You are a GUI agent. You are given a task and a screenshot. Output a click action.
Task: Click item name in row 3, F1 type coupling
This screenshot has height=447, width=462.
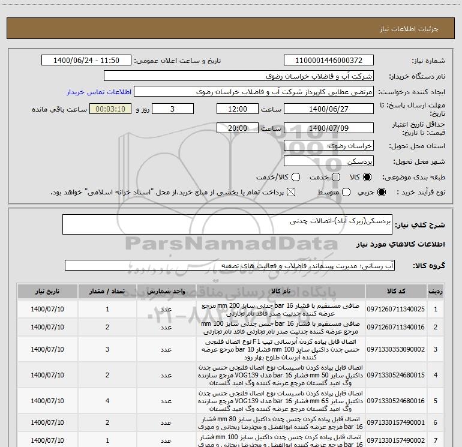click(x=281, y=349)
